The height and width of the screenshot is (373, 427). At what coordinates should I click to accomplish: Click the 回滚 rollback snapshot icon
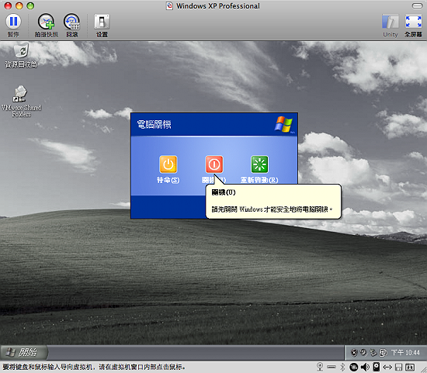click(x=72, y=22)
